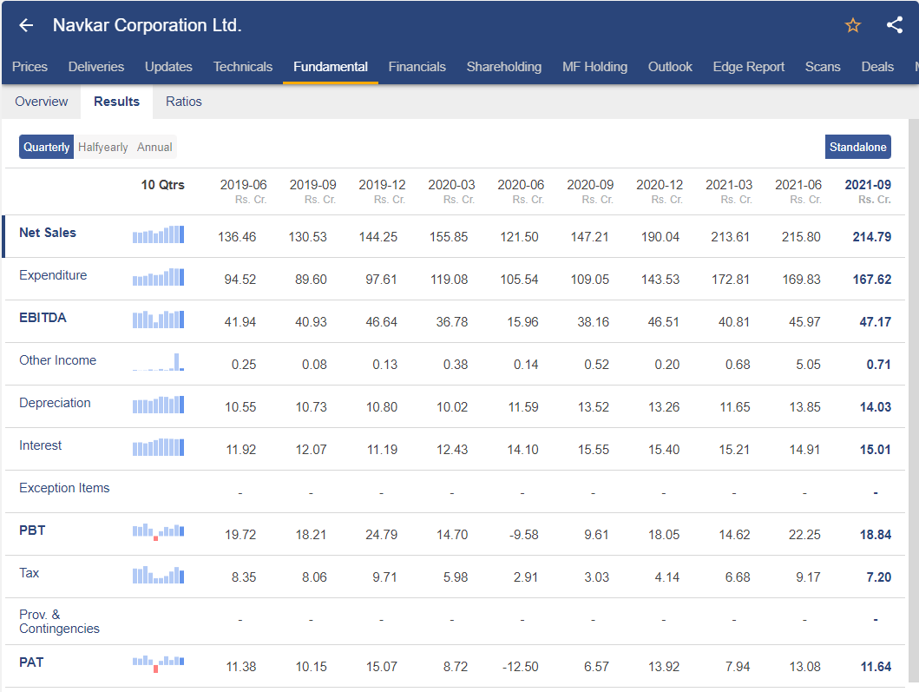This screenshot has width=919, height=692.
Task: Click Depreciation value 10.02
Action: click(452, 407)
